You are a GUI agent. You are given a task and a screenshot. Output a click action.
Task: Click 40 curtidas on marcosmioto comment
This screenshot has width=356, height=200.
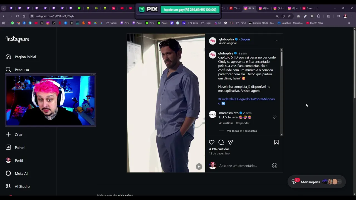click(226, 123)
